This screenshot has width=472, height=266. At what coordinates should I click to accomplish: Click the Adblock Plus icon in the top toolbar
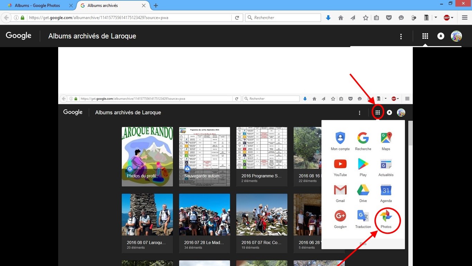click(446, 18)
